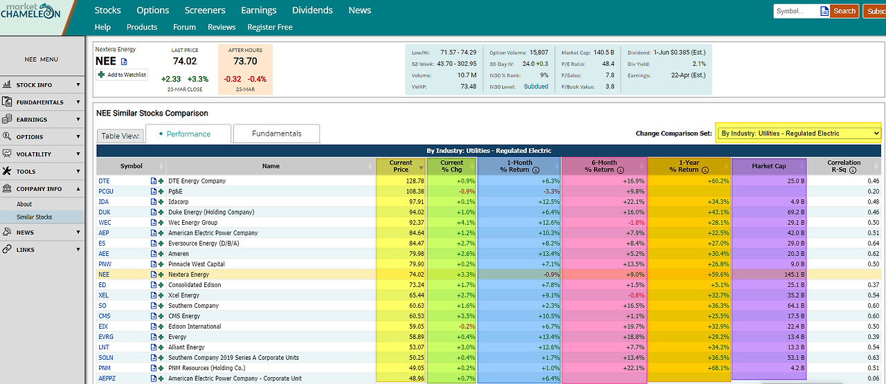Image resolution: width=886 pixels, height=384 pixels.
Task: Expand the Stock Info sidebar section
Action: [42, 85]
